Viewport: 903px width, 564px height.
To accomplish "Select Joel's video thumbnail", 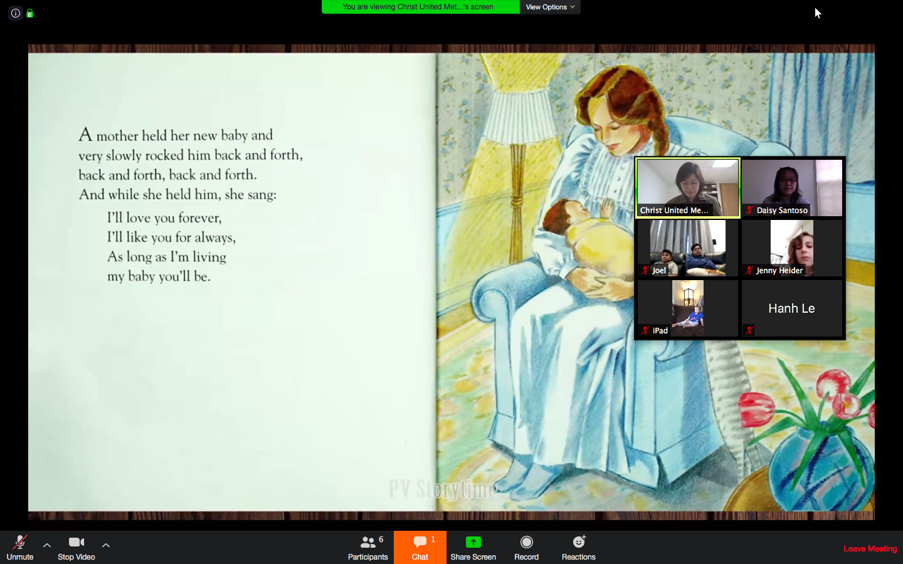I will click(688, 248).
